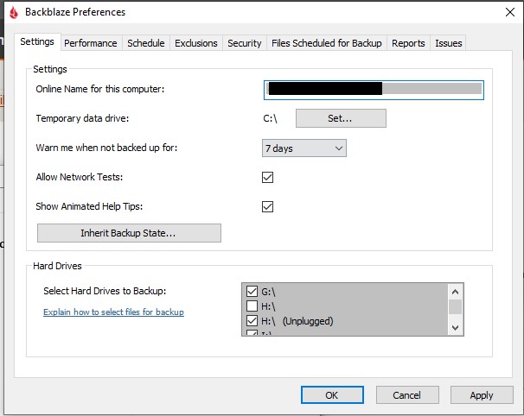
Task: Open the Security tab
Action: pos(245,43)
